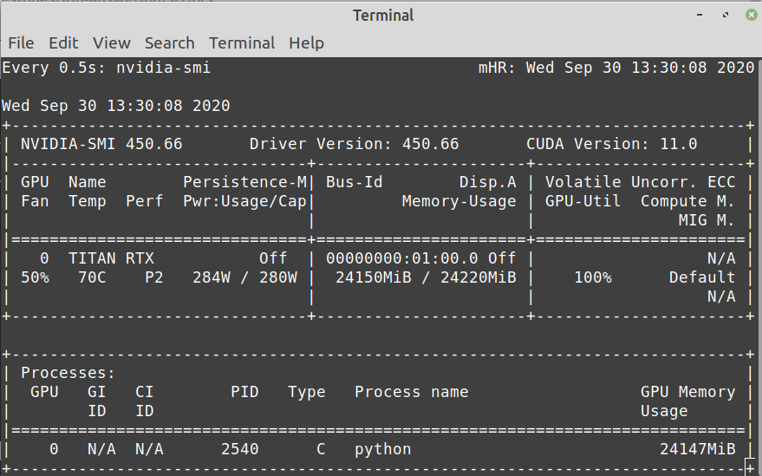Click the '100%' GPU utilization value
Image resolution: width=762 pixels, height=476 pixels.
593,277
